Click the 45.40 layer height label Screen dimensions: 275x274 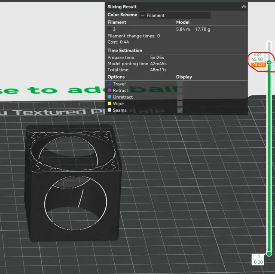pyautogui.click(x=257, y=59)
